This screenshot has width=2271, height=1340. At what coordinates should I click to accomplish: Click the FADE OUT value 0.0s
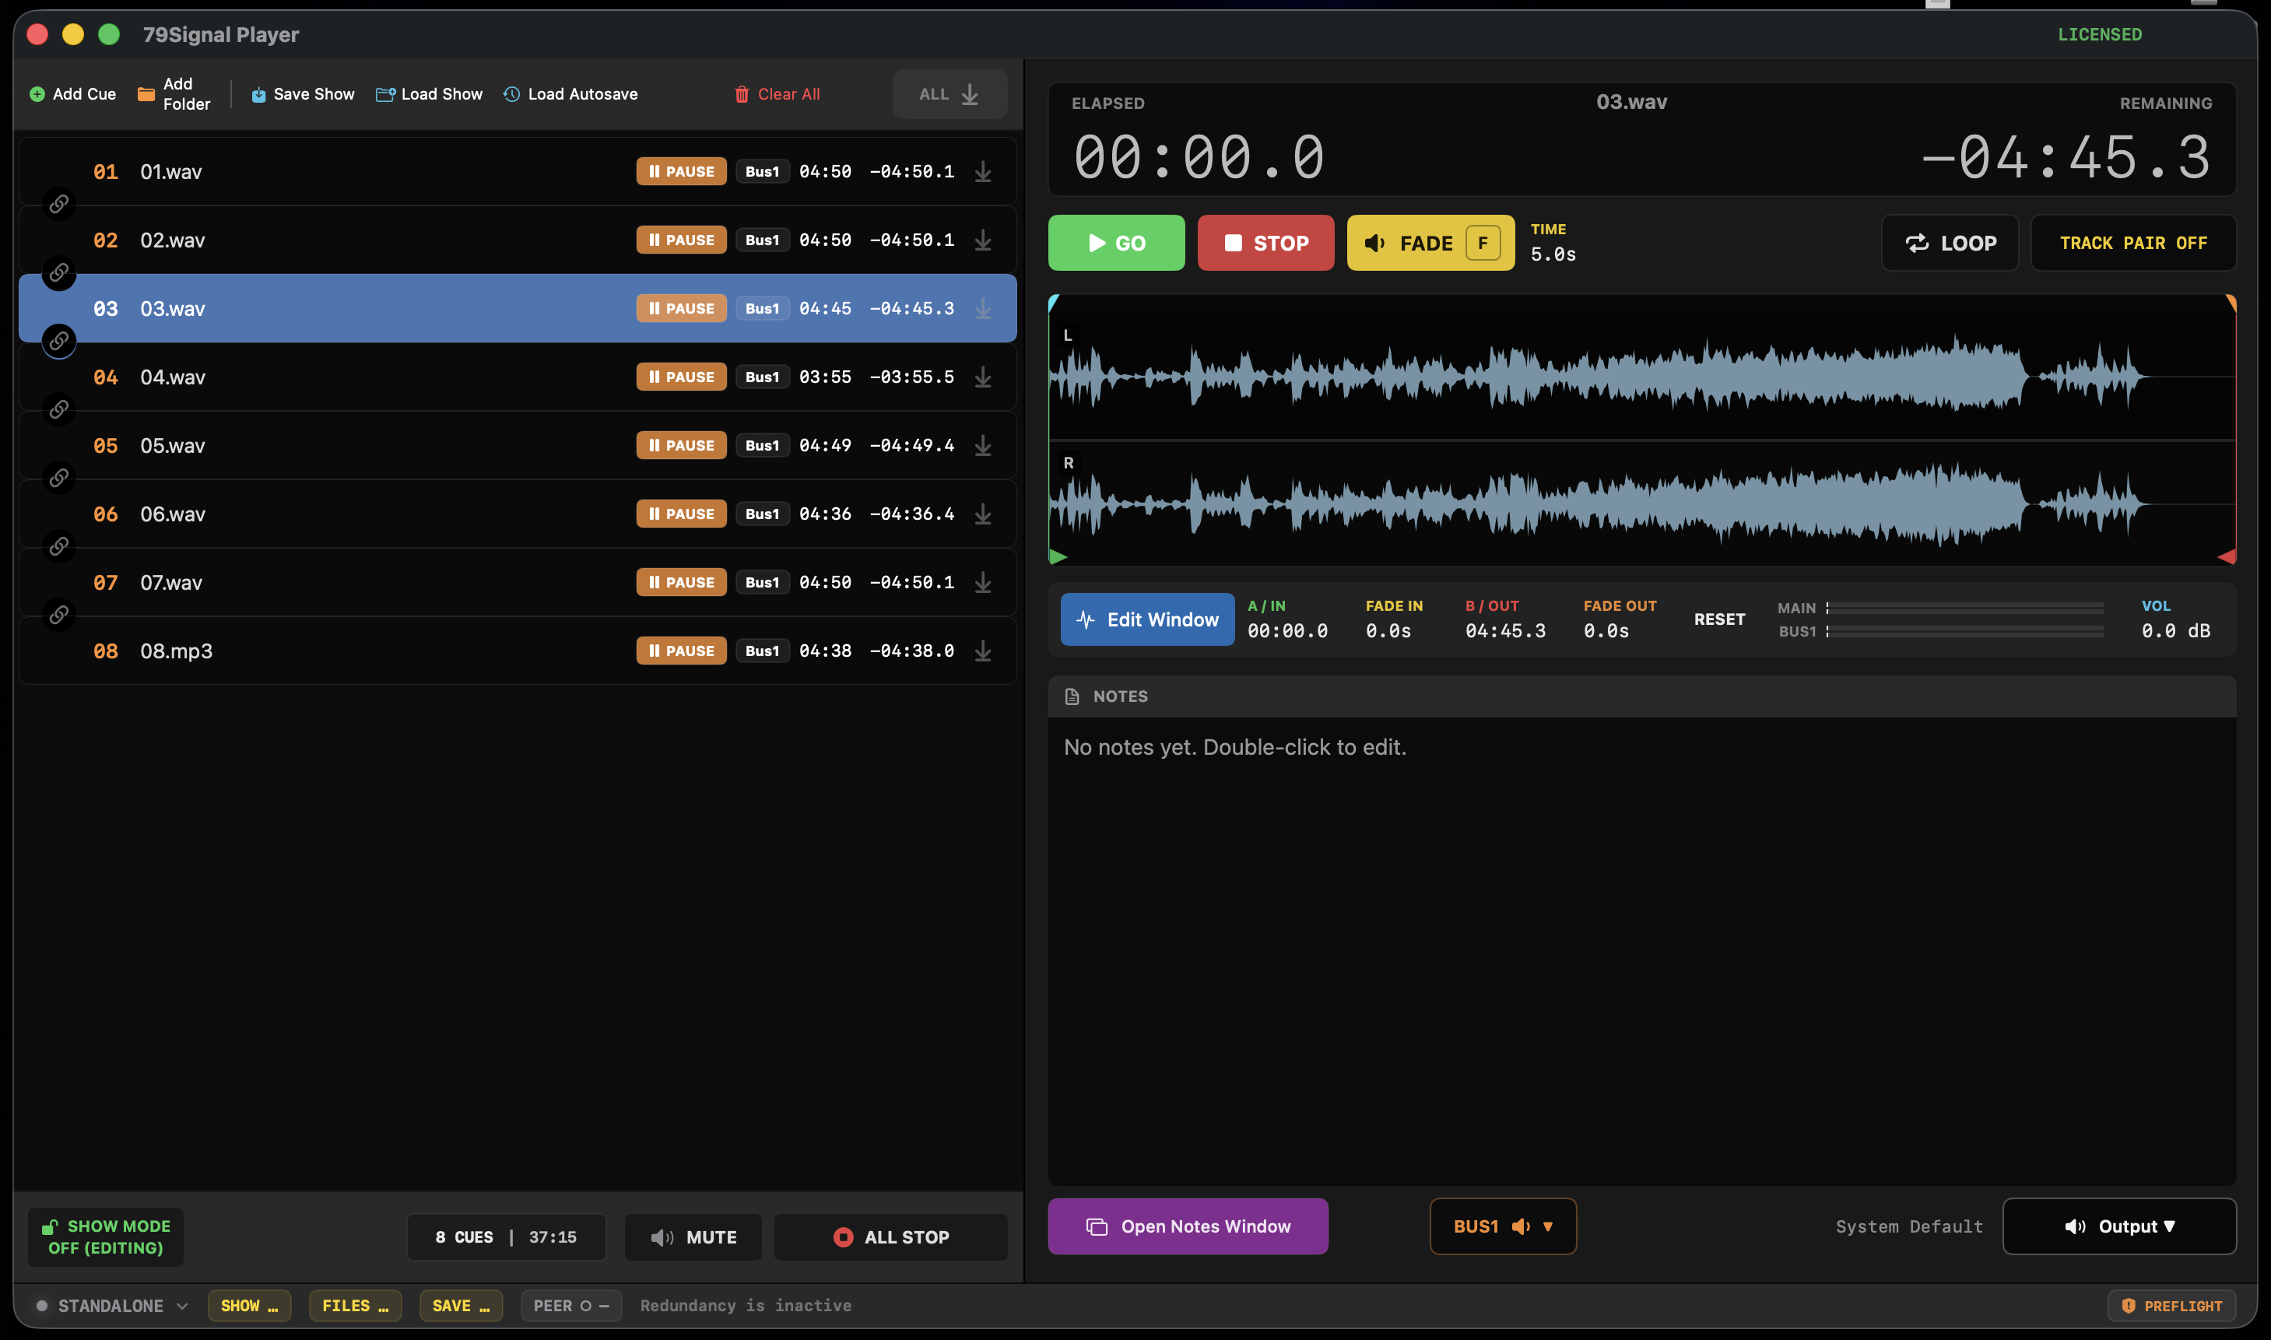pos(1606,631)
